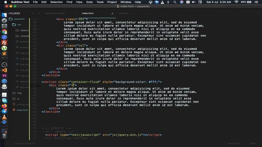The width and height of the screenshot is (262, 147).
Task: Launch FileZilla from the dock
Action: click(x=5, y=42)
